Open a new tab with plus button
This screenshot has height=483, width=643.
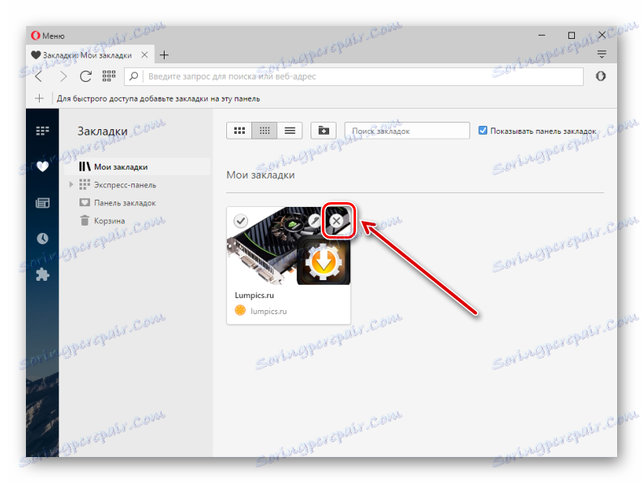pos(164,54)
